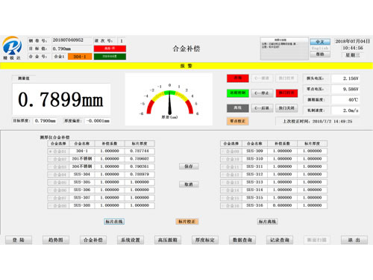This screenshot has width=373, height=280.
Task: Click the 快门关闭 shutter close button
Action: click(286, 108)
